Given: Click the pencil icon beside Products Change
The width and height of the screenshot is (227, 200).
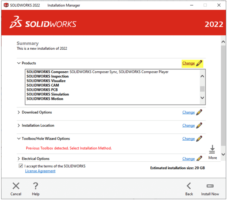Looking at the screenshot, I should [x=199, y=63].
